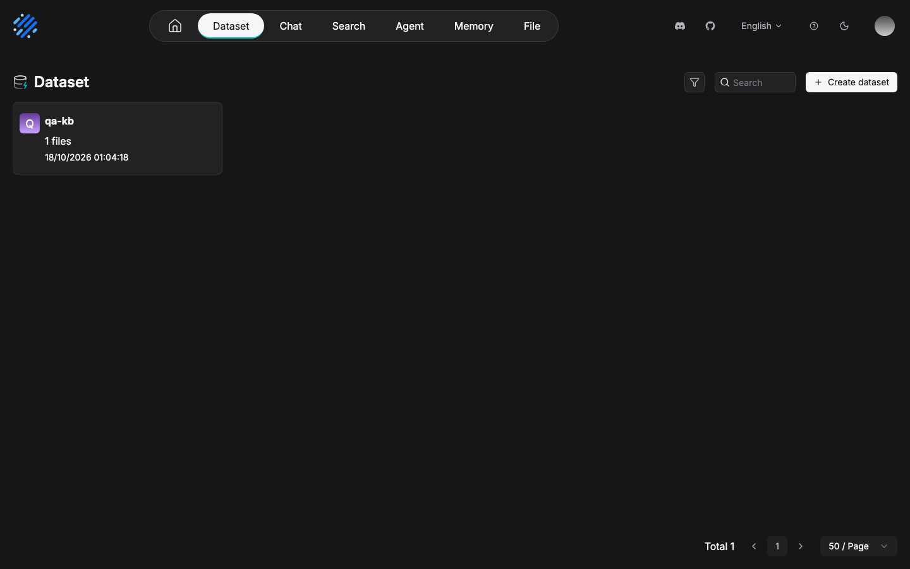Select page 1 in pagination
910x569 pixels.
777,546
